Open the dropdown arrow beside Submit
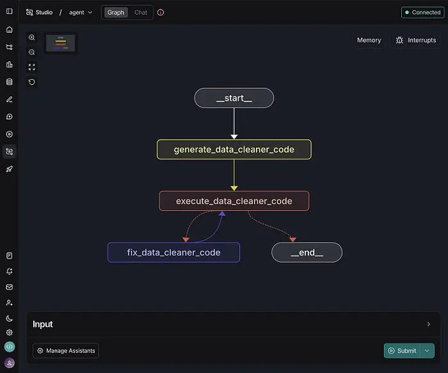The width and height of the screenshot is (448, 373). [428, 351]
